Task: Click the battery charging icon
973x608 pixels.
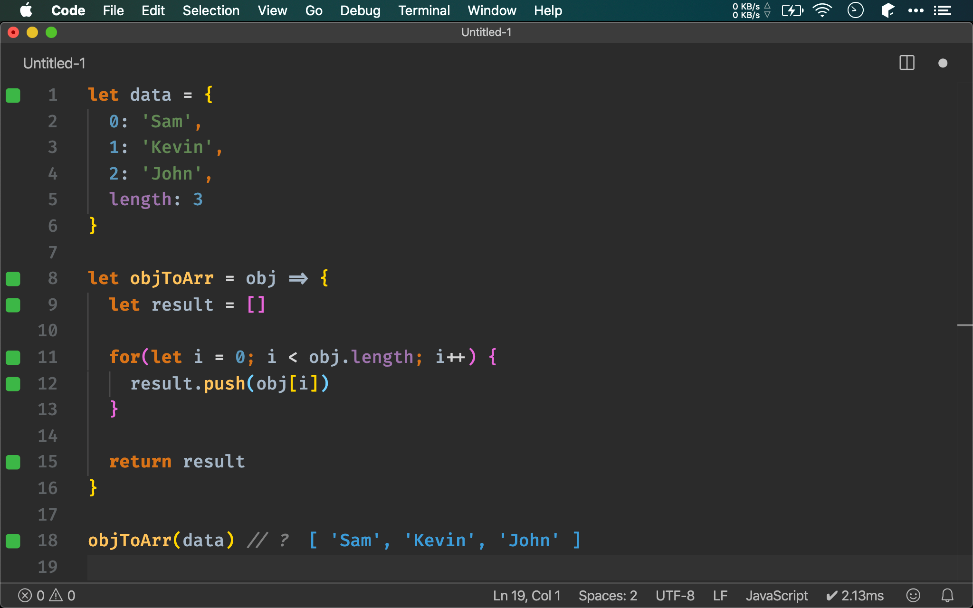Action: 792,10
